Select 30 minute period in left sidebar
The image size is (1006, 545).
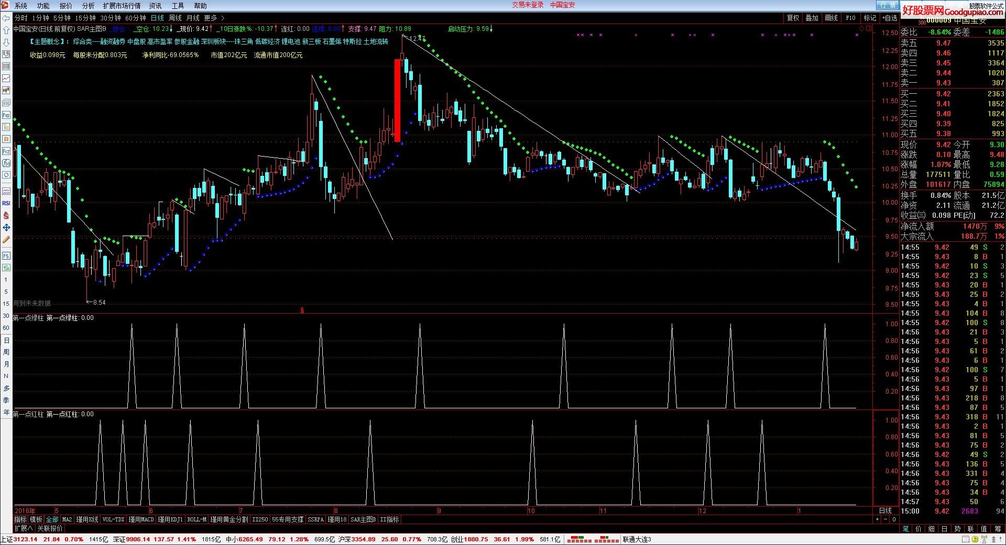click(x=6, y=316)
